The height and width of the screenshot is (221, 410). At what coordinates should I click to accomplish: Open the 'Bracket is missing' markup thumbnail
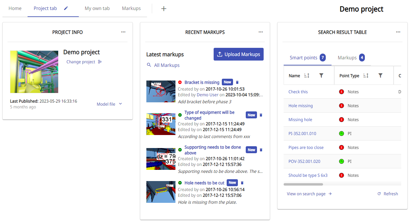[x=161, y=91]
